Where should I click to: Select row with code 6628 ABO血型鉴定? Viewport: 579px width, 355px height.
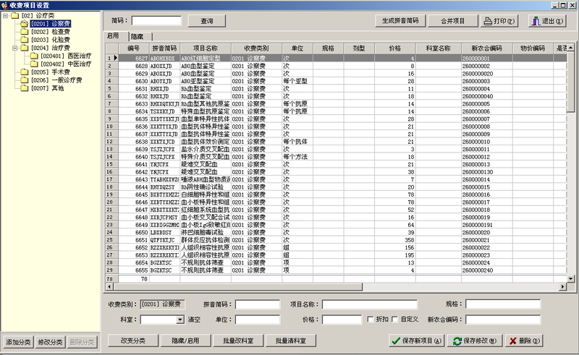336,66
